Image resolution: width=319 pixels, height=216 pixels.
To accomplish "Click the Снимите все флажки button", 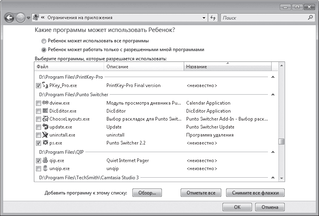I will 255,193.
